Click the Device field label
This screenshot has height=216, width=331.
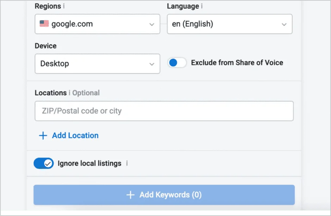(x=45, y=46)
